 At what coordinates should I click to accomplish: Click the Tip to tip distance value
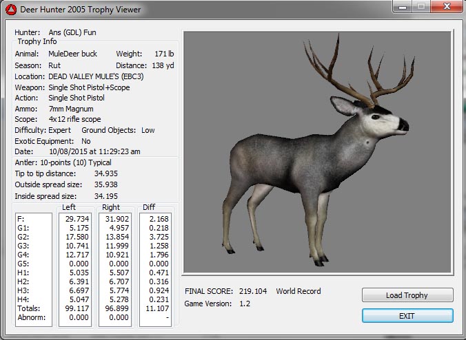coord(105,174)
